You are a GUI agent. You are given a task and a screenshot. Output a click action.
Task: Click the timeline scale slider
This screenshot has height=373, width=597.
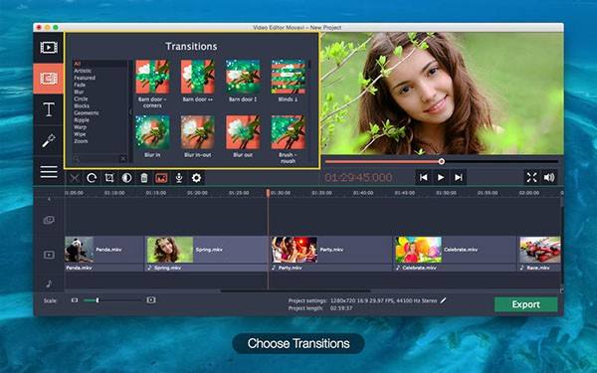click(113, 300)
